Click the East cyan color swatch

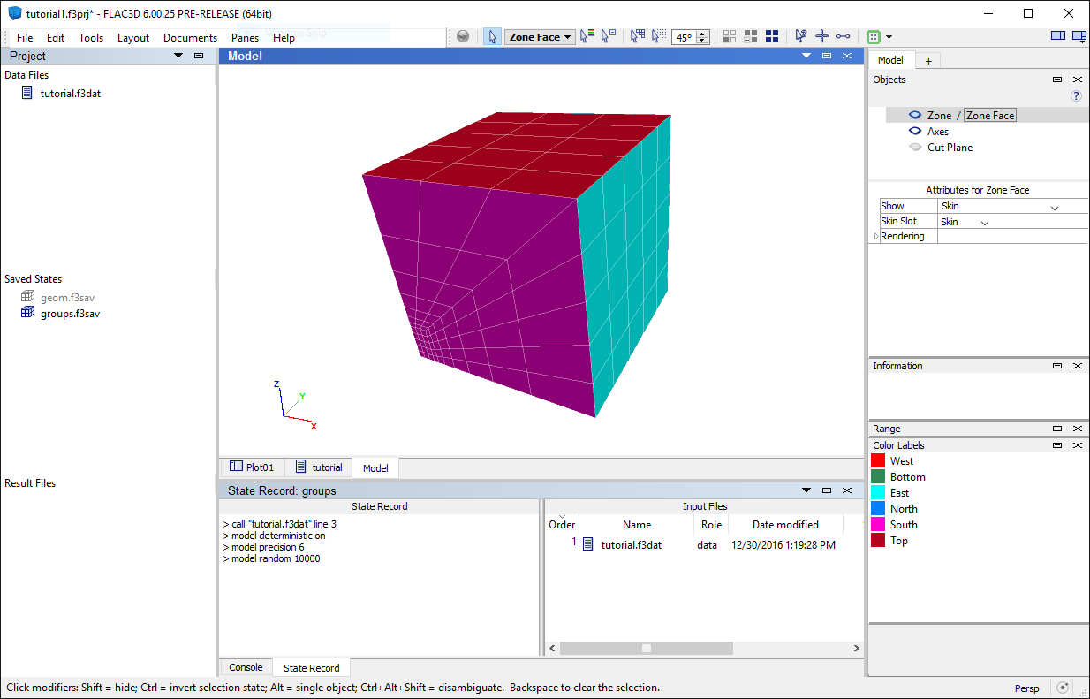pos(878,493)
